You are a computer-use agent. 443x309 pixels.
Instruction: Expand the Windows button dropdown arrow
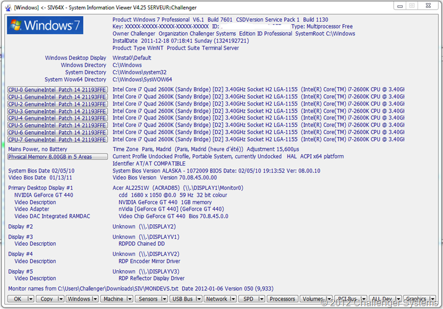point(95,299)
